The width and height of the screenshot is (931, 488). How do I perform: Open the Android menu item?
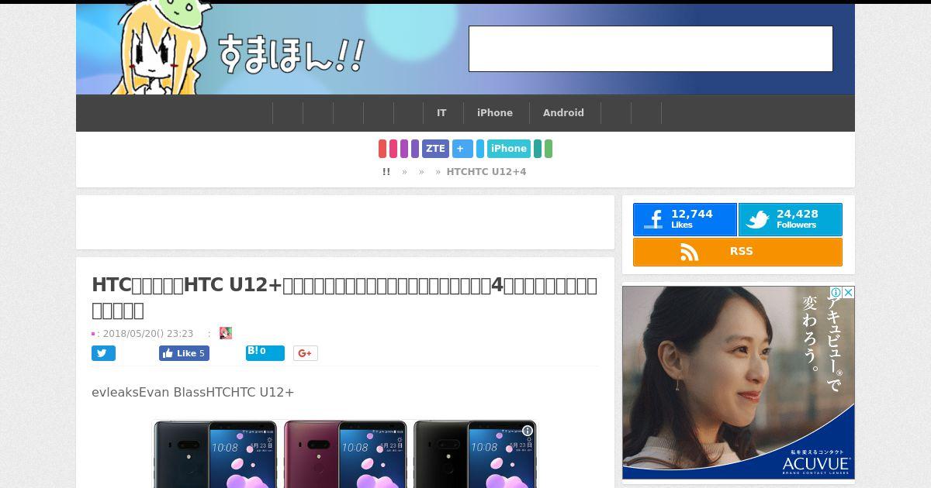(x=563, y=113)
